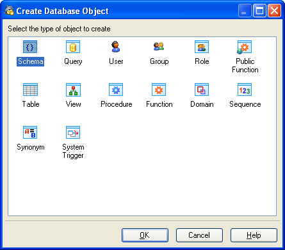The height and width of the screenshot is (250, 285).
Task: Select the Role object type
Action: coord(202,47)
